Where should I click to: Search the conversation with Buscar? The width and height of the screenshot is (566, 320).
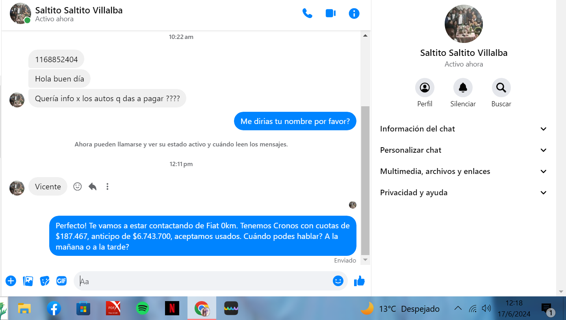click(501, 88)
